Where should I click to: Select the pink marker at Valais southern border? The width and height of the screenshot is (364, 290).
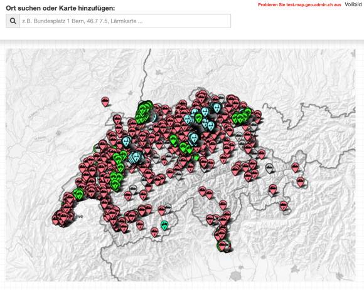click(154, 232)
